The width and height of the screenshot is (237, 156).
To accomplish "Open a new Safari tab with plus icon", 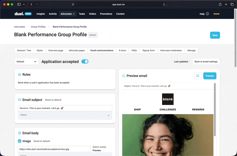I will click(226, 4).
